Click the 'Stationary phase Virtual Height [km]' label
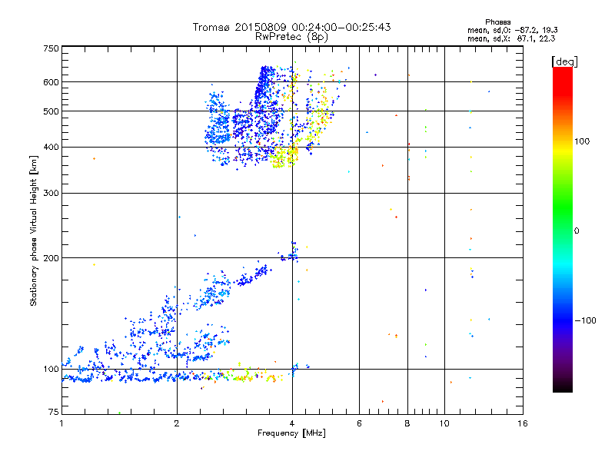The image size is (615, 461). pos(33,230)
